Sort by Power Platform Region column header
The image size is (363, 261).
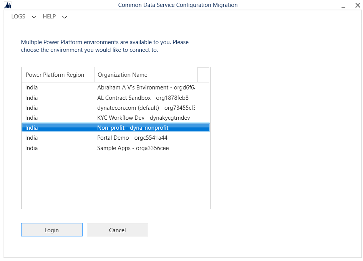(x=55, y=75)
